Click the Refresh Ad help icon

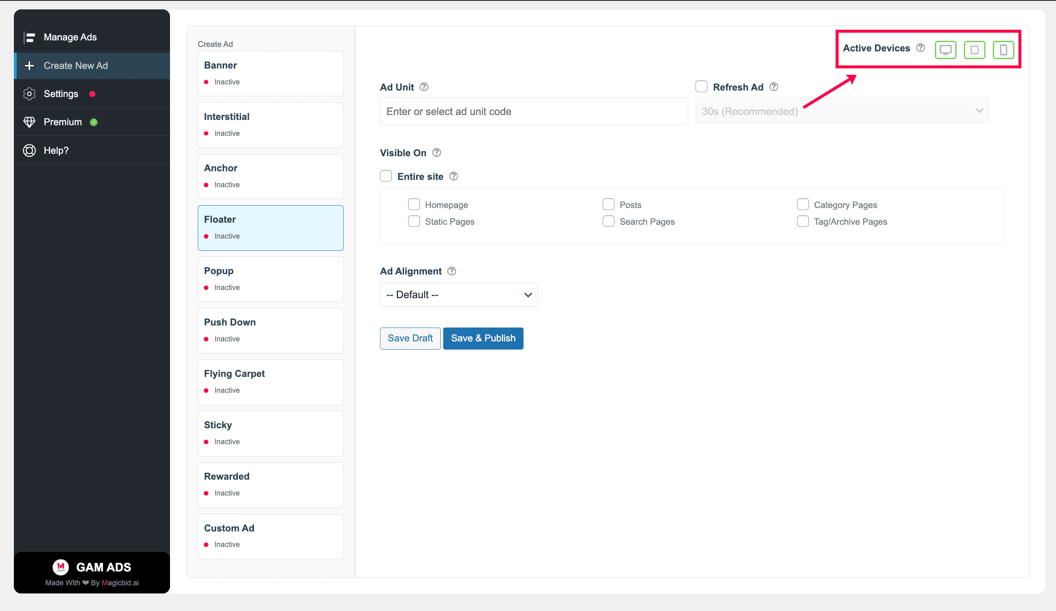773,87
